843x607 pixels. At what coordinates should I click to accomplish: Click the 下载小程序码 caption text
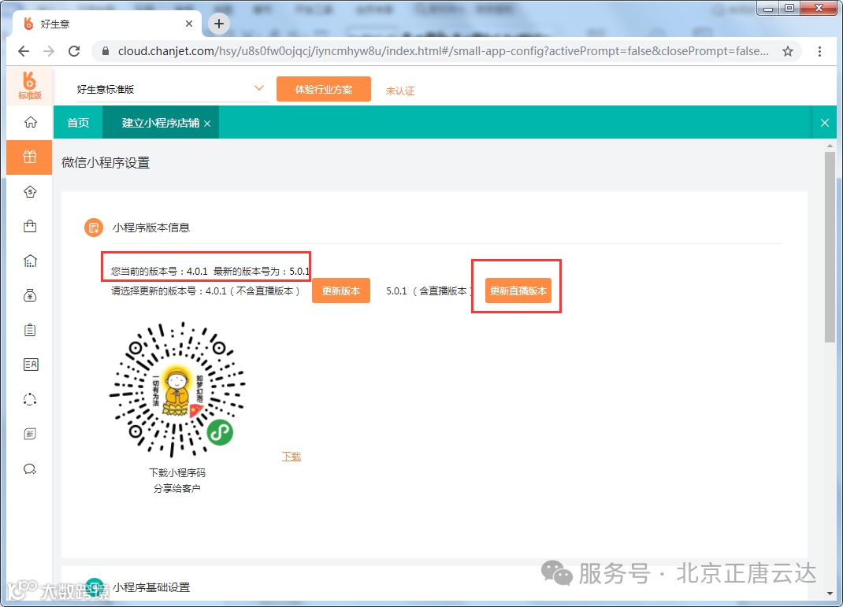(x=177, y=472)
